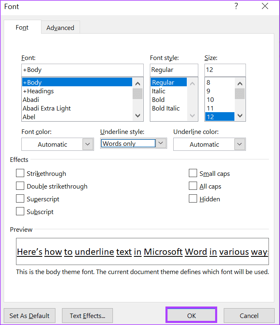Viewport: 280px width, 325px height.
Task: Choose Bold font style
Action: pyautogui.click(x=169, y=100)
